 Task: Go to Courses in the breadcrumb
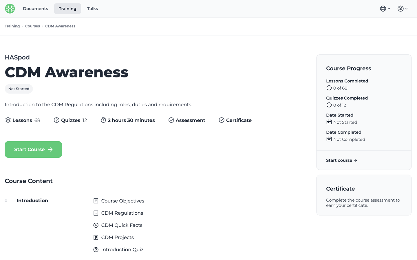[32, 26]
